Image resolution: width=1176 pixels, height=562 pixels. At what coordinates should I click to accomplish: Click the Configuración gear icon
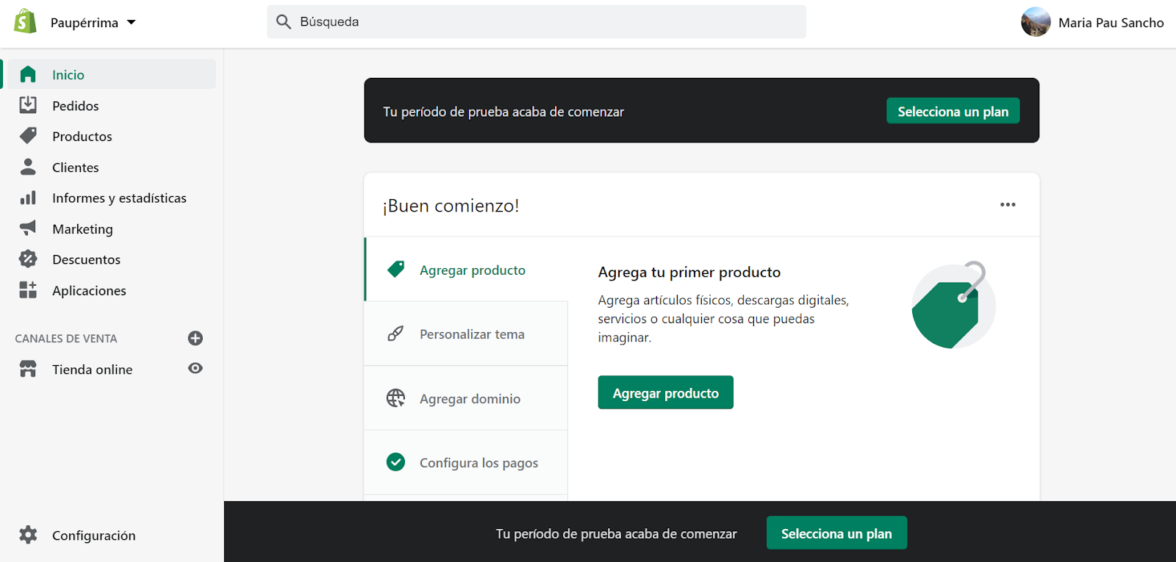click(28, 535)
